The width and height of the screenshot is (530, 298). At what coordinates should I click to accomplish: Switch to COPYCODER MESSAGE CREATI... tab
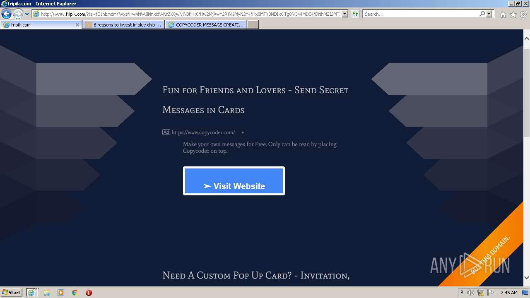tap(206, 25)
